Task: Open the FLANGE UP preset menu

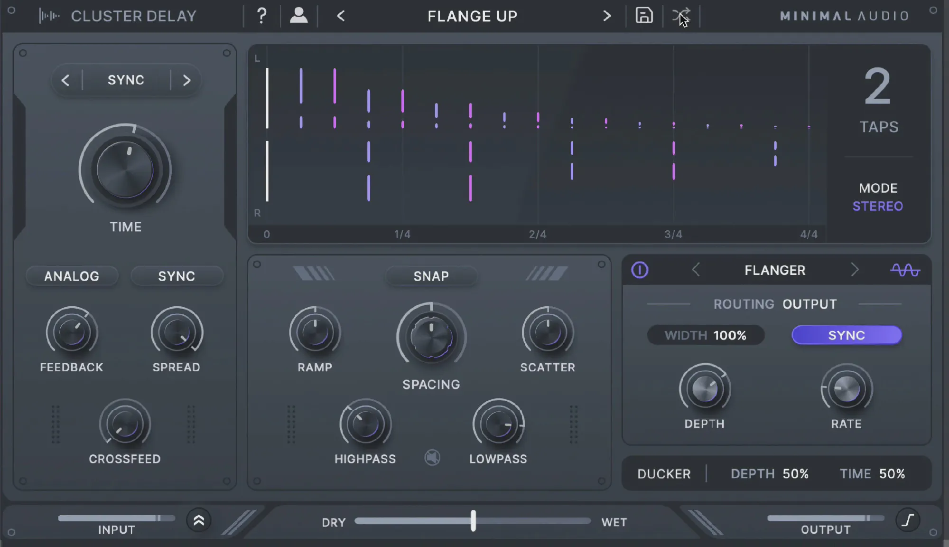Action: click(x=472, y=16)
